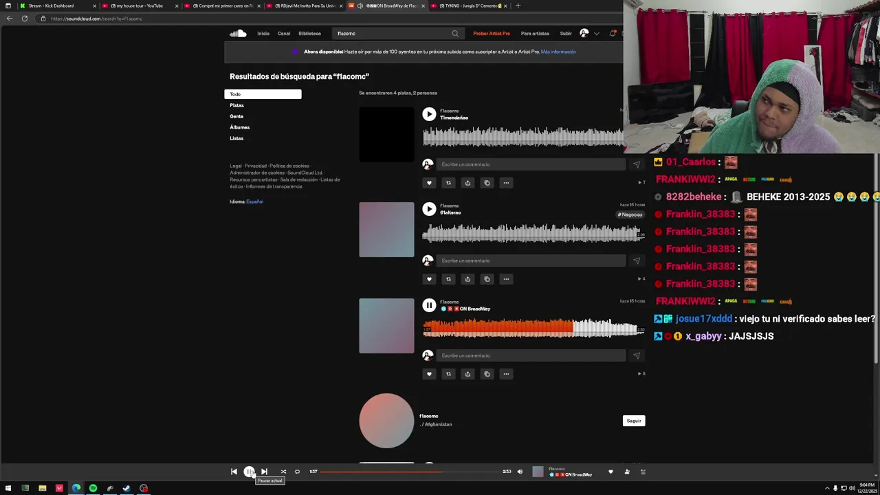The width and height of the screenshot is (880, 495).
Task: Seek in the Timondañao waveform
Action: 523,136
